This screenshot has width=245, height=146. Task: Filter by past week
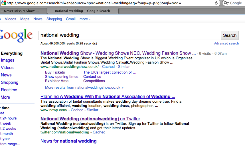pyautogui.click(x=6, y=123)
